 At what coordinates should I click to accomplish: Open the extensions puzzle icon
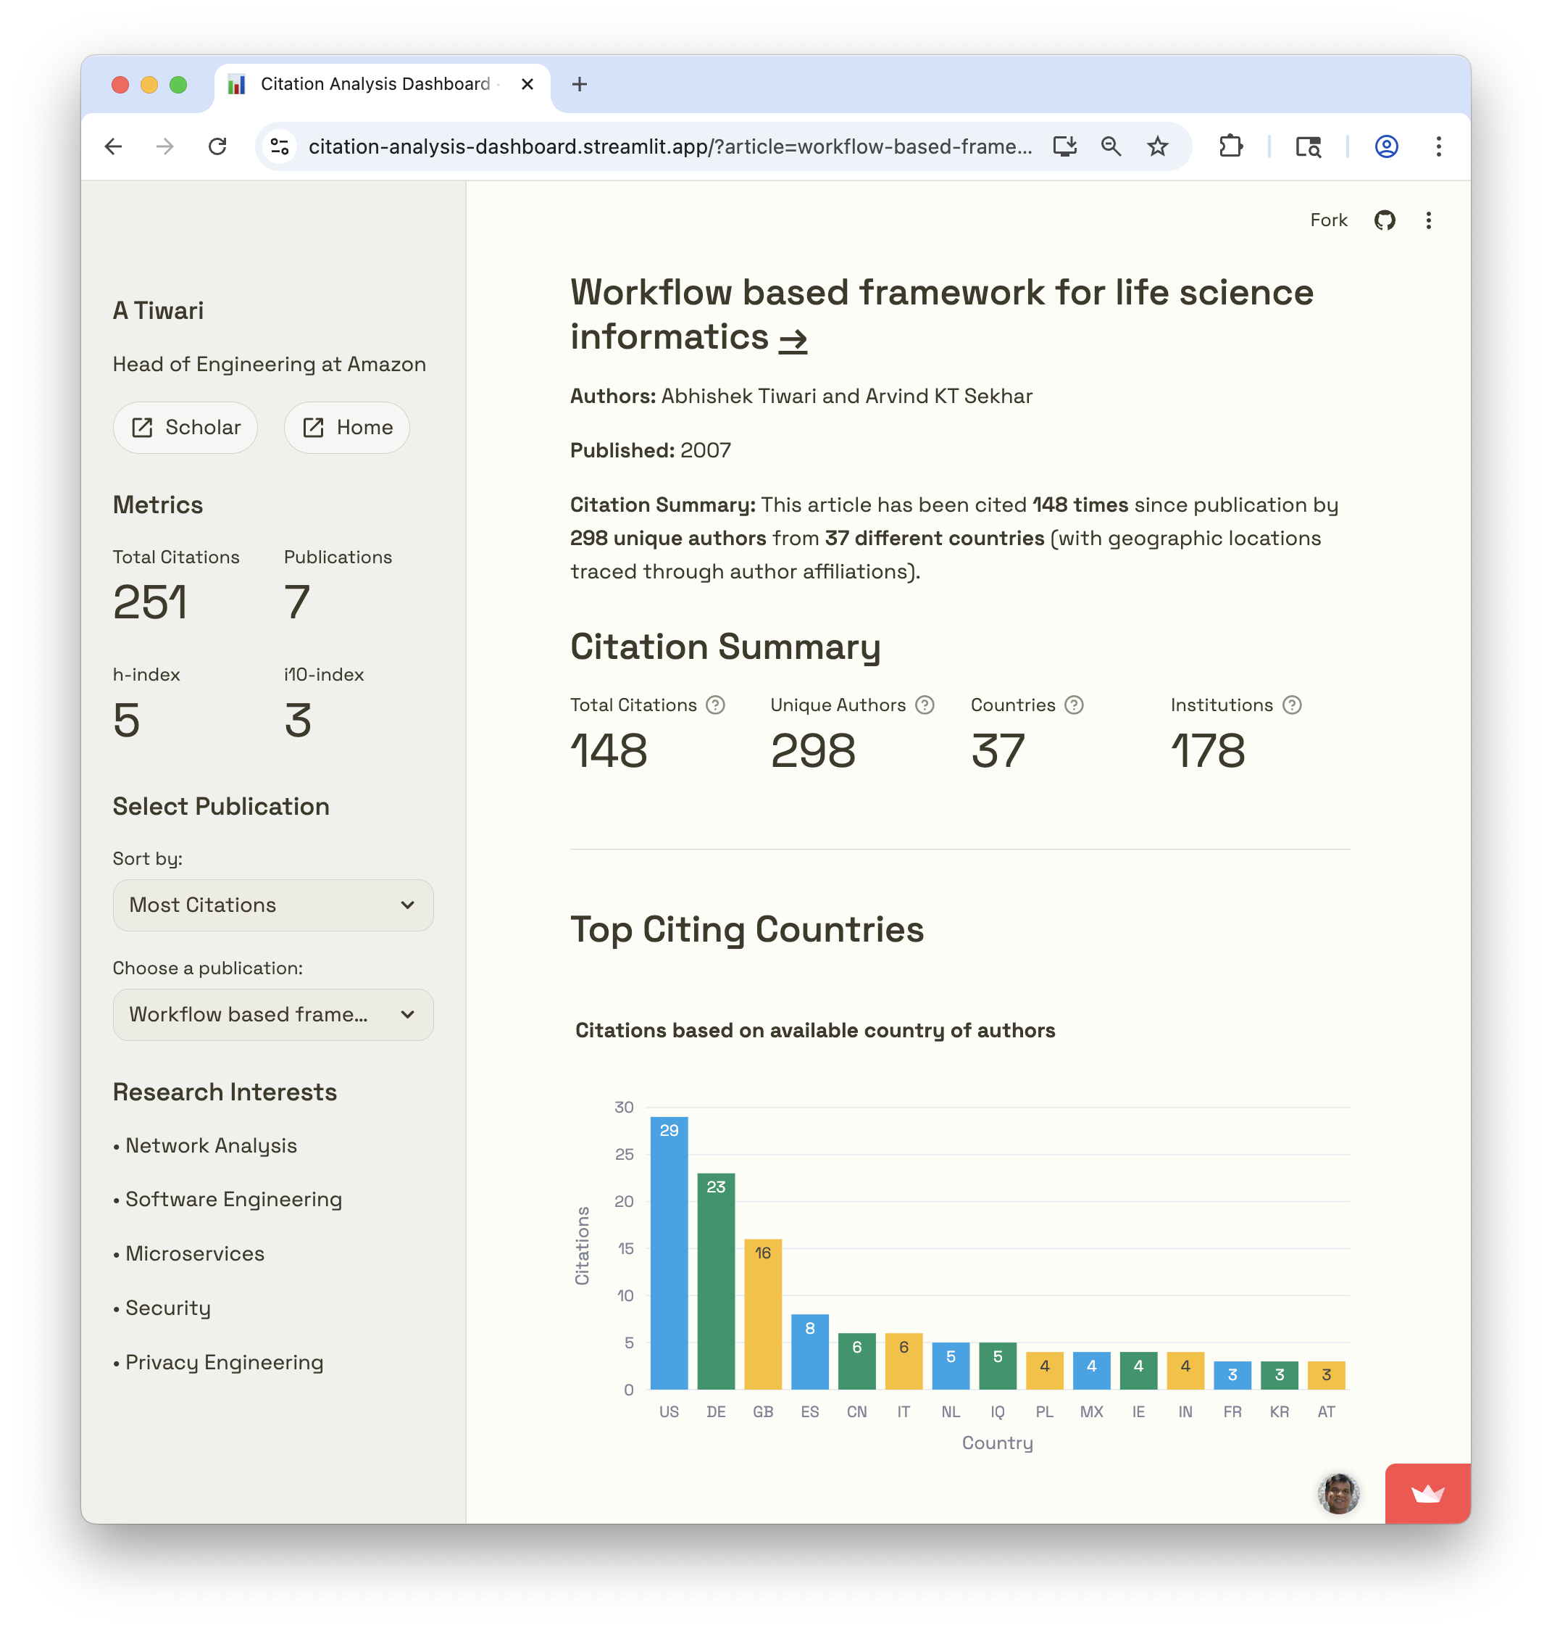tap(1230, 146)
